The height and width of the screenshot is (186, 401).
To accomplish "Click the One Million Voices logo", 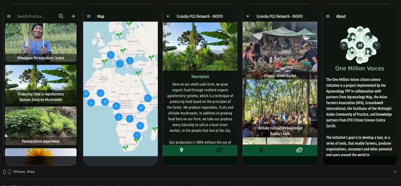I will click(x=360, y=45).
